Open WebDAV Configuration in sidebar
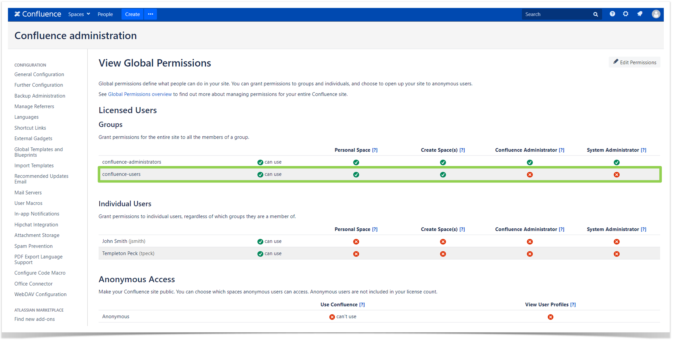This screenshot has width=674, height=341. click(x=40, y=294)
